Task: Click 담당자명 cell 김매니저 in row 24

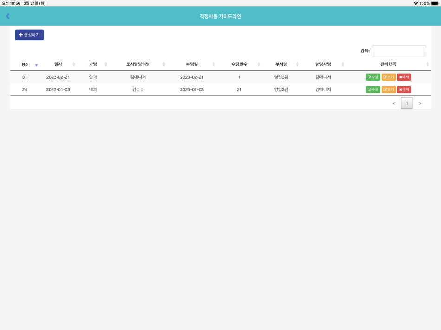Action: tap(323, 89)
